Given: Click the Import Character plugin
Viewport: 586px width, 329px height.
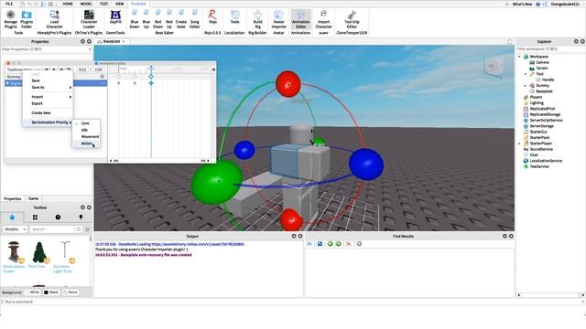Looking at the screenshot, I should 323,19.
